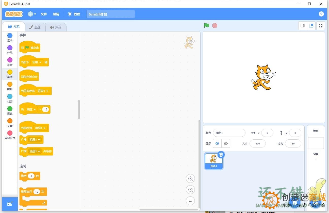Screen dimensions: 329x213
Task: Open the 消息1 dropdown in the broadcast block
Action: pos(35,140)
